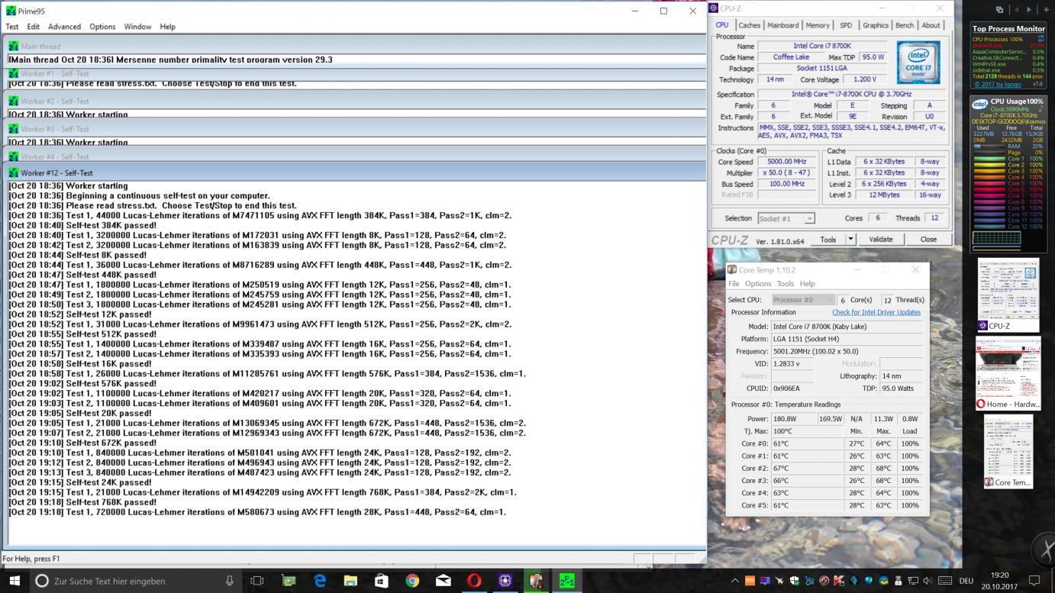Open Task View on the taskbar
The width and height of the screenshot is (1055, 593).
[257, 581]
